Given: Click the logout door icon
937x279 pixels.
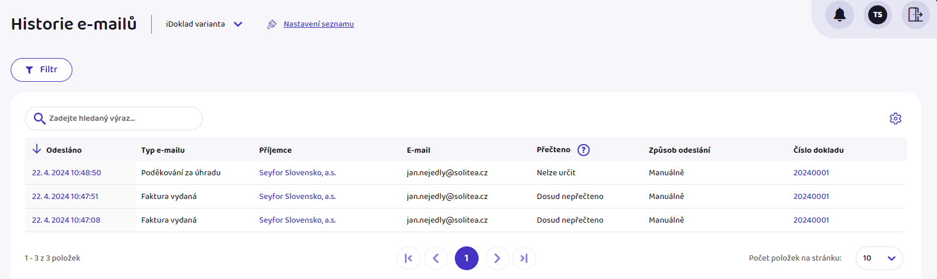Looking at the screenshot, I should pos(916,15).
